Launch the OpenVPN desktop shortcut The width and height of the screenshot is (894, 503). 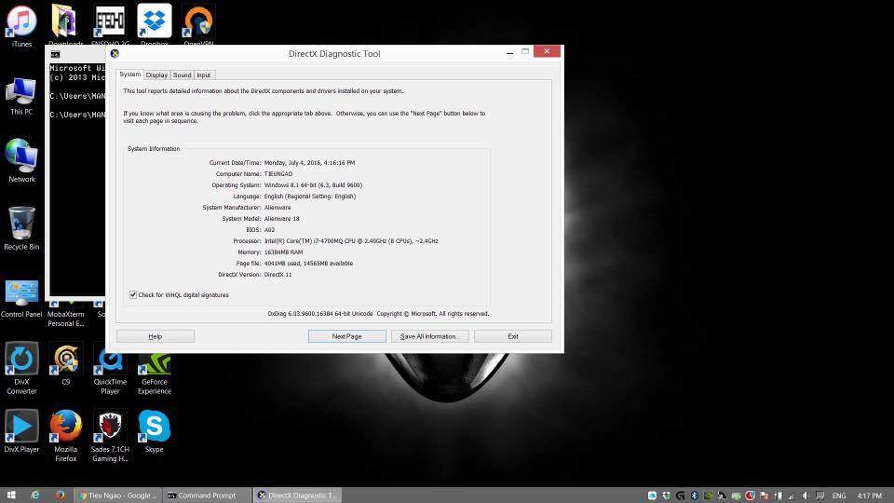click(198, 24)
